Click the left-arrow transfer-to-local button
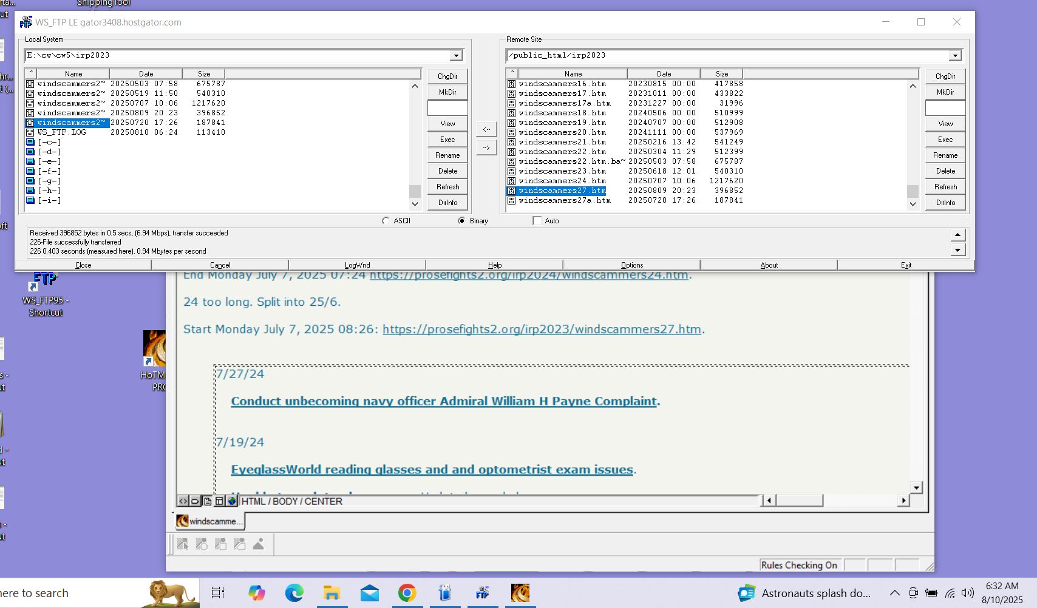Viewport: 1037px width, 608px height. click(x=486, y=129)
